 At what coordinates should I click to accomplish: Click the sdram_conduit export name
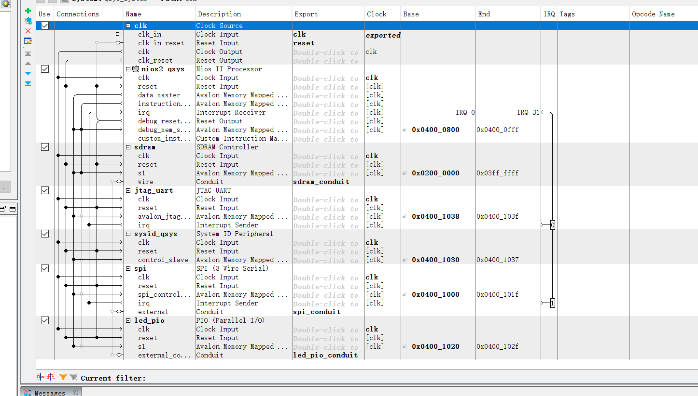(321, 182)
